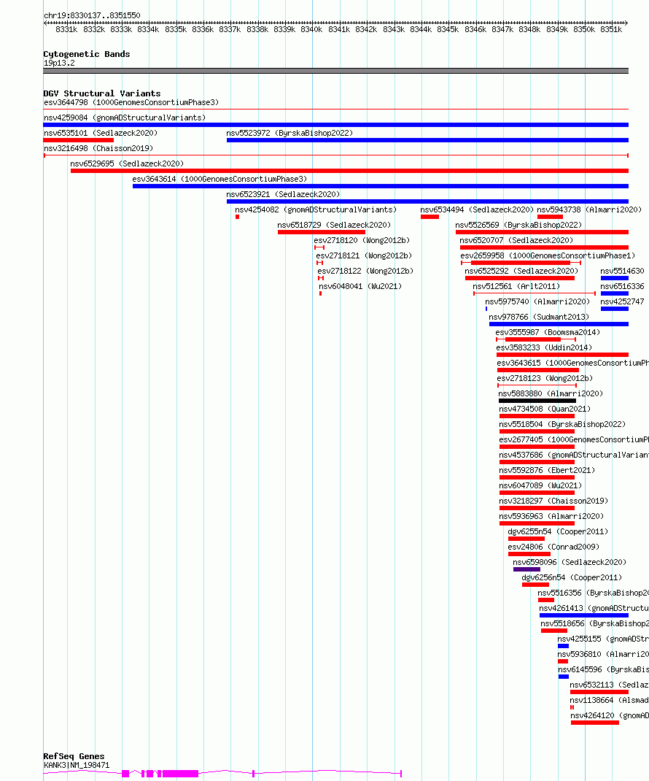
Task: Click the RefSeq Genes track title
Action: click(74, 756)
